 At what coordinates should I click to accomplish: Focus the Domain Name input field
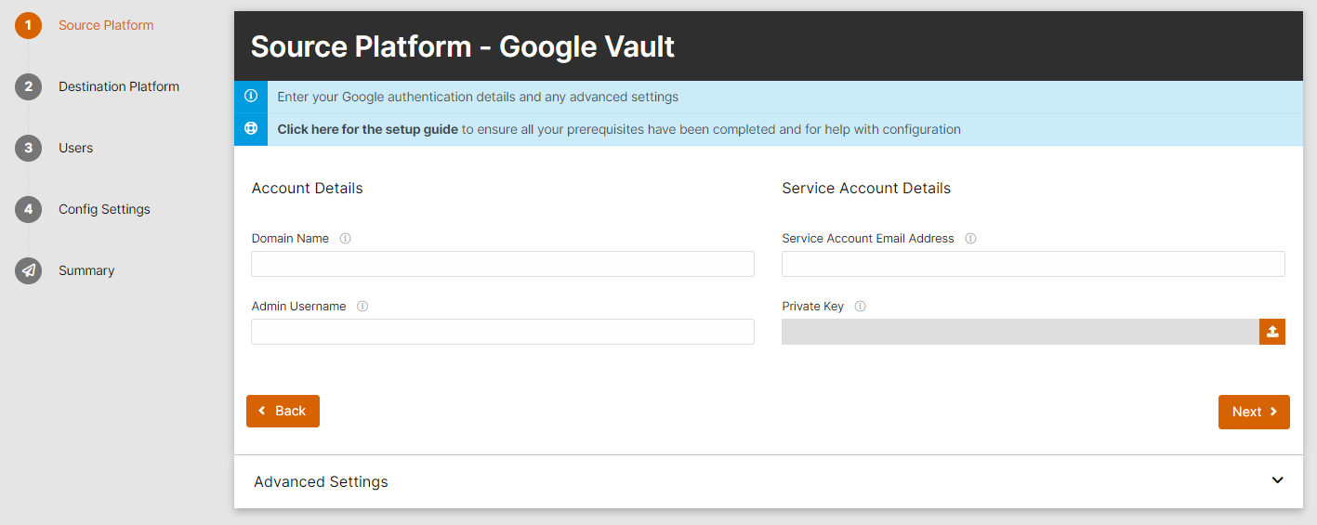[503, 264]
